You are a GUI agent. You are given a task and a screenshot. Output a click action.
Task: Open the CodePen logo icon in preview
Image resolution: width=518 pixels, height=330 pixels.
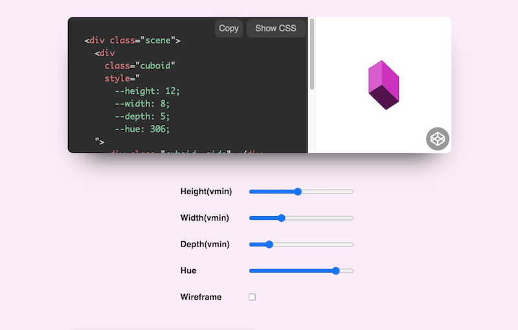(438, 138)
